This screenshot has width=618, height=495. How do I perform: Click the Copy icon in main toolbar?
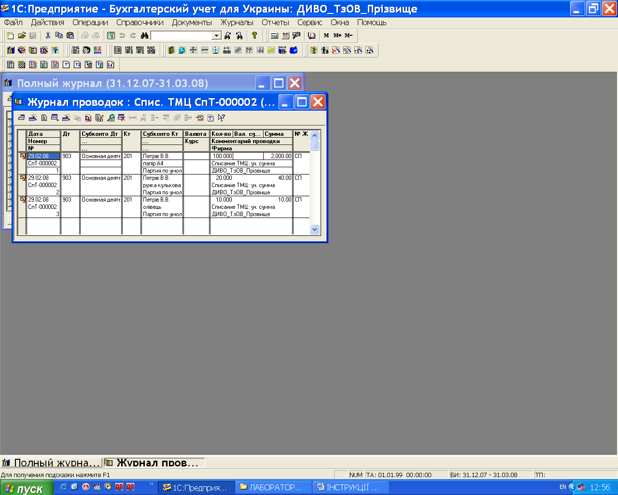click(59, 35)
